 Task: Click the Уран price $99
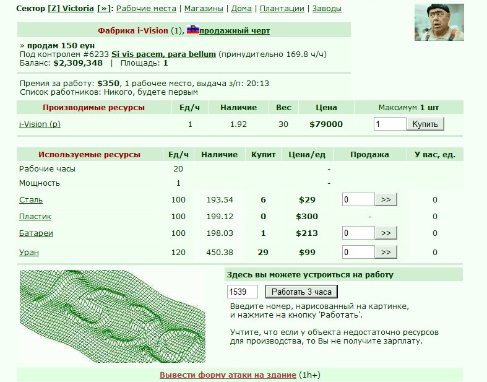pos(307,253)
